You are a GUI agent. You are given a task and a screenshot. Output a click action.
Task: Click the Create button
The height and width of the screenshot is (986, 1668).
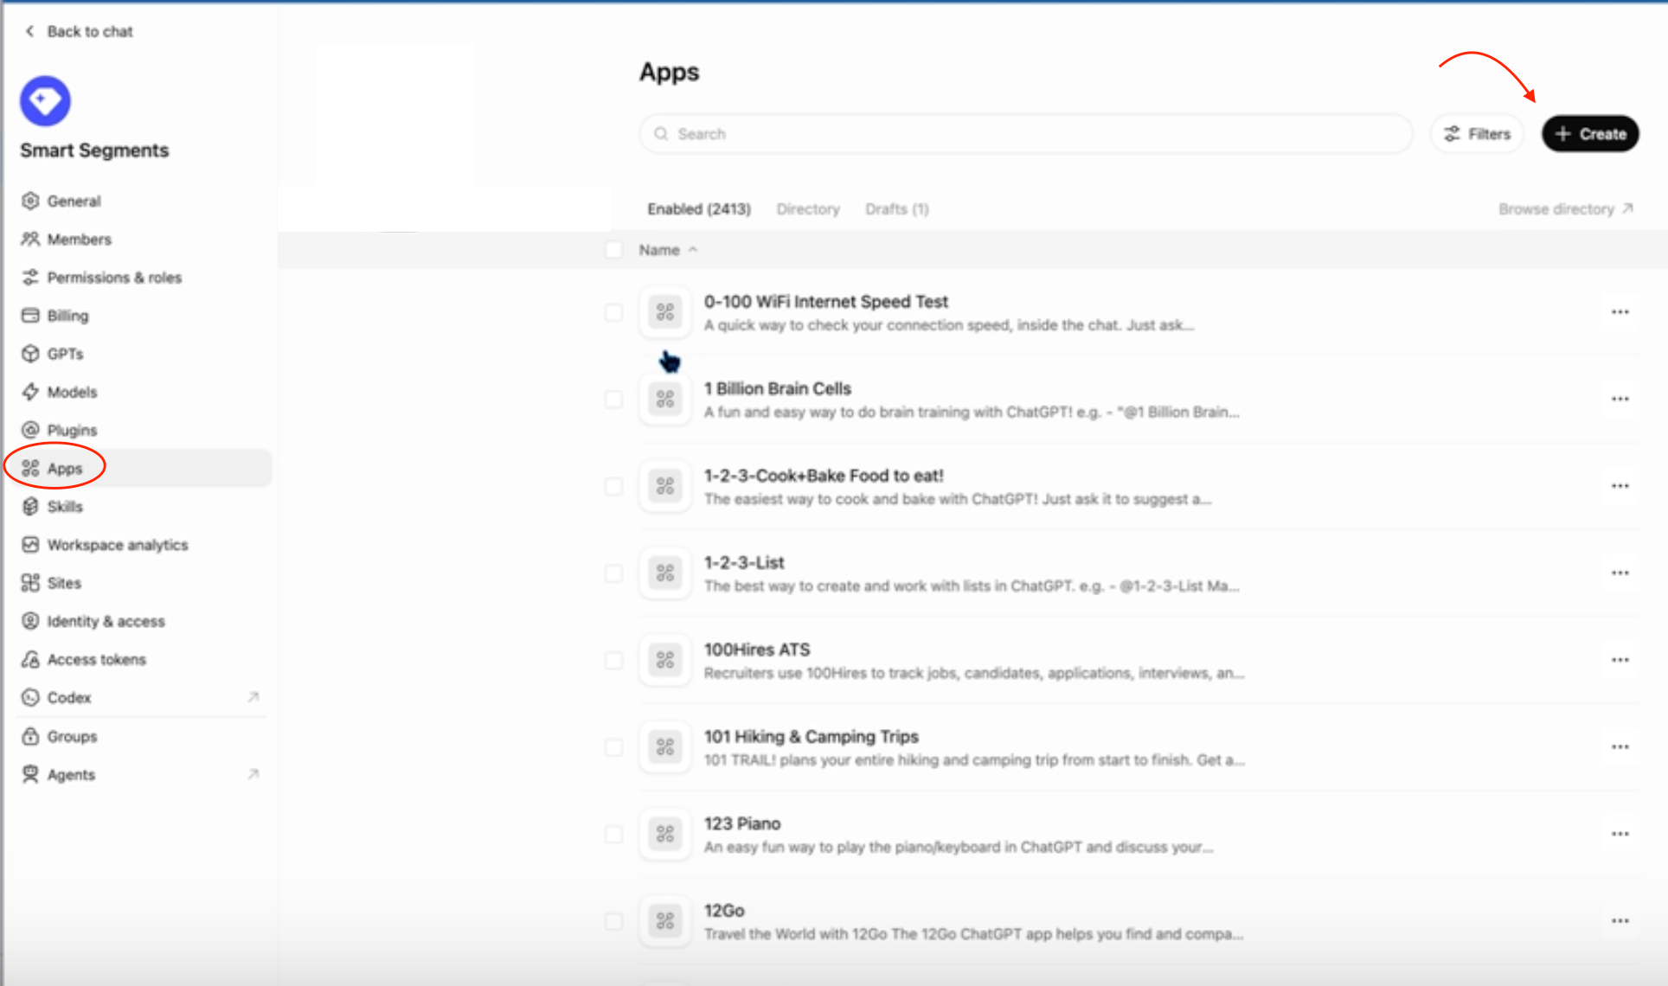coord(1590,134)
